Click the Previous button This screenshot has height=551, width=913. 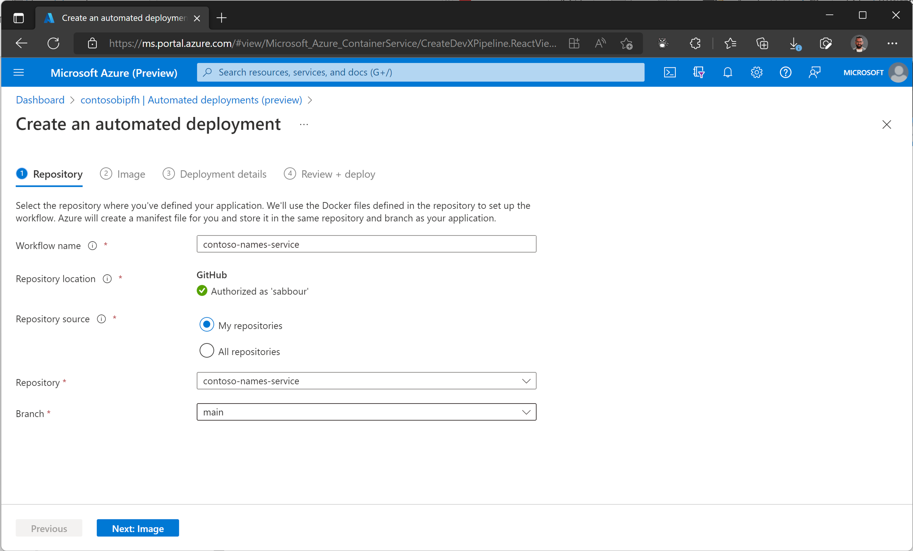[x=49, y=528]
